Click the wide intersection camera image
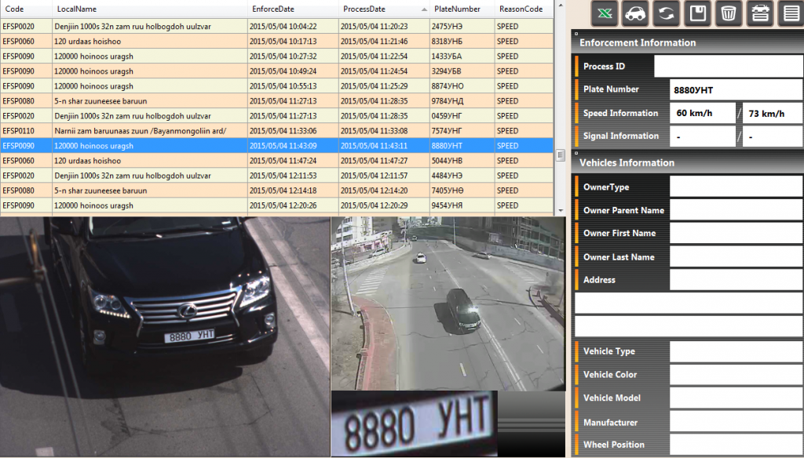This screenshot has width=804, height=458. [448, 304]
